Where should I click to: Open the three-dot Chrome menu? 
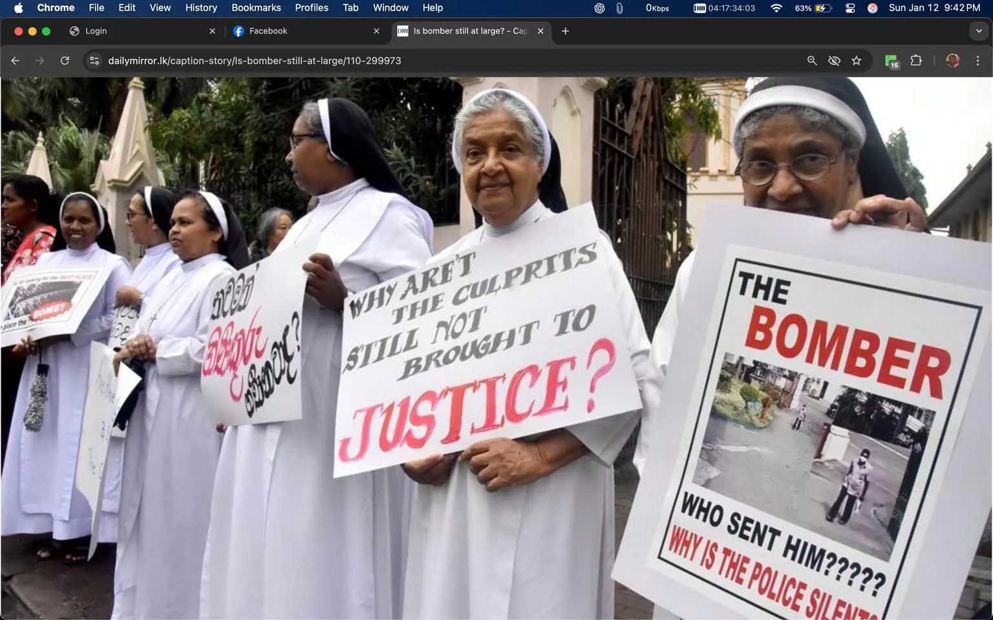pyautogui.click(x=978, y=60)
